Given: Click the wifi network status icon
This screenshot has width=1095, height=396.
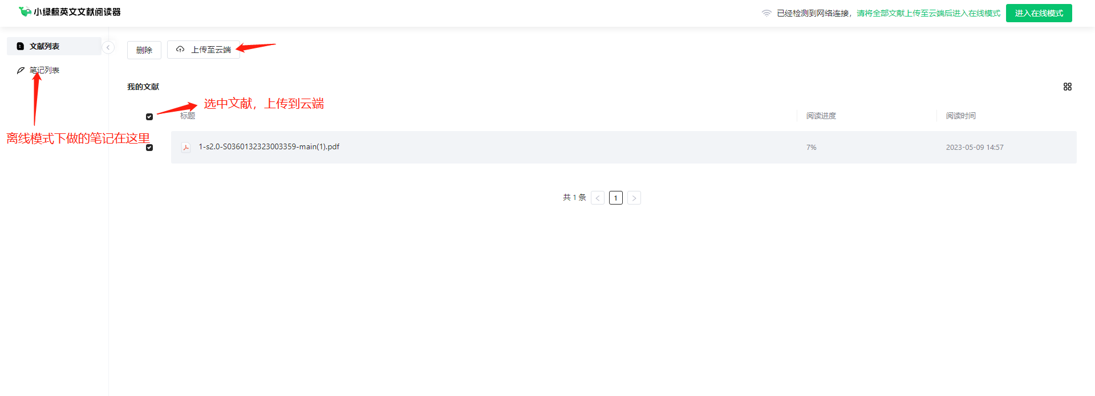Looking at the screenshot, I should tap(766, 13).
